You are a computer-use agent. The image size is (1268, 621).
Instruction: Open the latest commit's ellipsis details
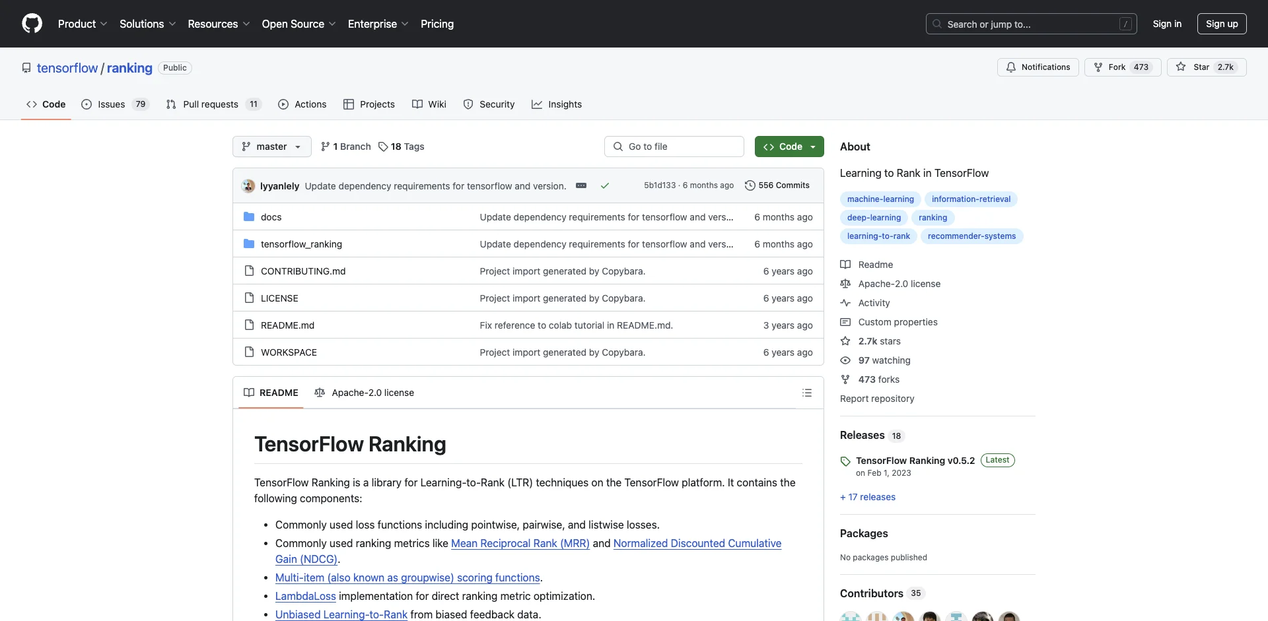click(x=581, y=185)
